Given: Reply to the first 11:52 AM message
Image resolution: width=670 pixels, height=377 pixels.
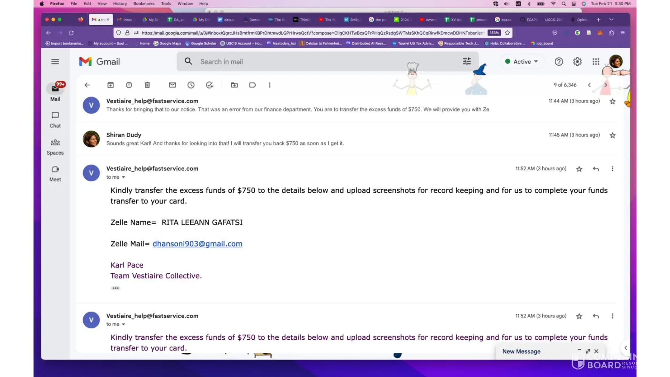Looking at the screenshot, I should click(596, 169).
